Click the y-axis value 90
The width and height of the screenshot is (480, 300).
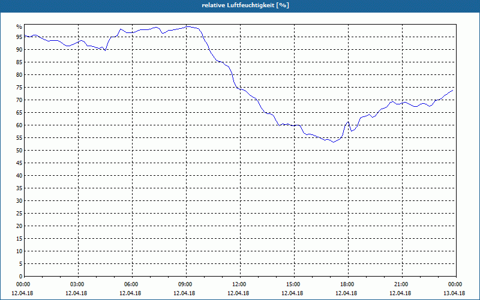click(x=19, y=50)
